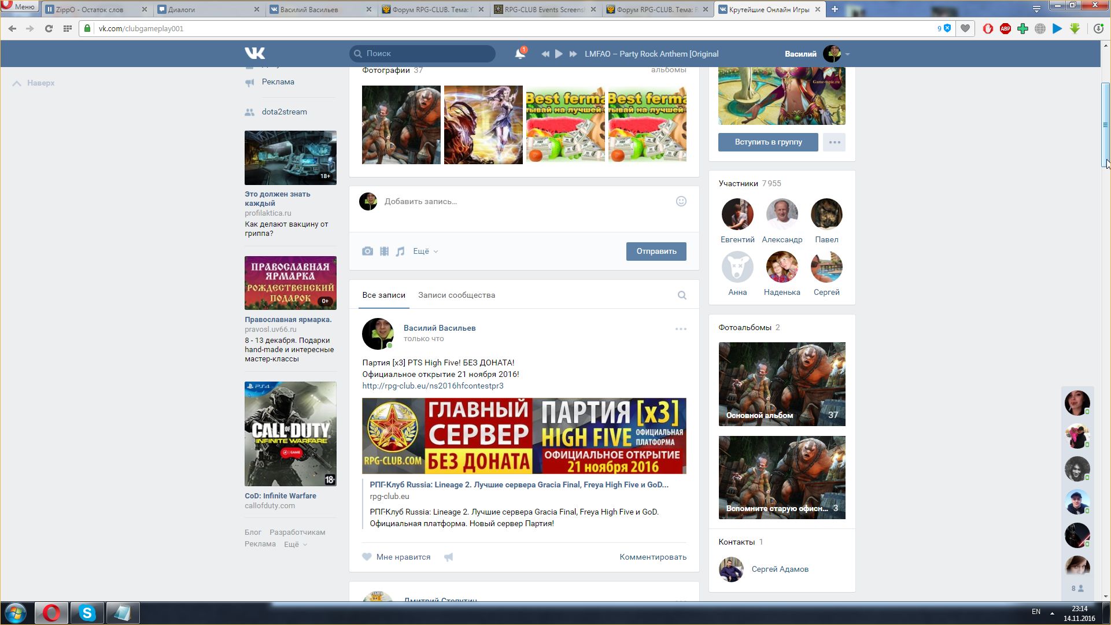
Task: Expand the Ещё attachments dropdown
Action: tap(425, 251)
